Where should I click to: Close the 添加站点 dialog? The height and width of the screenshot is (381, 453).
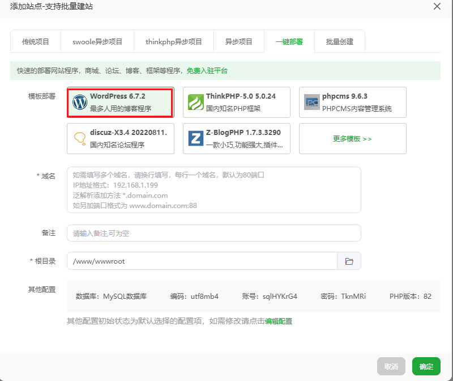437,6
